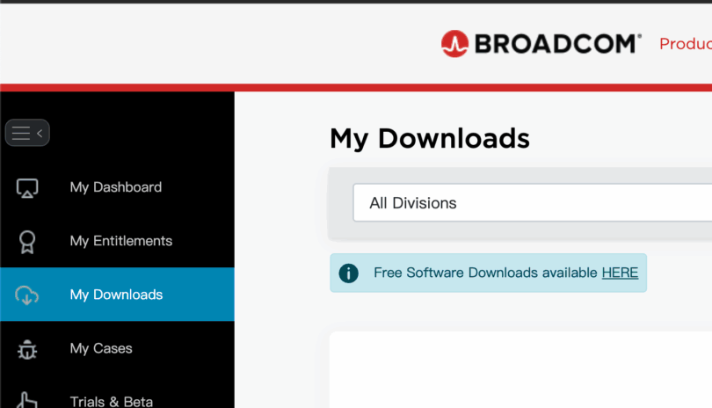Image resolution: width=712 pixels, height=408 pixels.
Task: Open the Trials & Beta section
Action: pyautogui.click(x=111, y=401)
